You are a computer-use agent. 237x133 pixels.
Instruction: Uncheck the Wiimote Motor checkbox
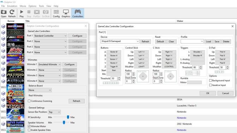point(29,126)
